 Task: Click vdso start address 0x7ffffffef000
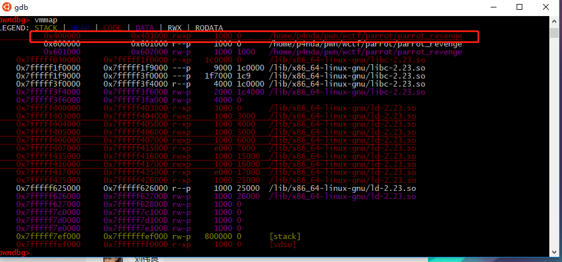[x=48, y=244]
